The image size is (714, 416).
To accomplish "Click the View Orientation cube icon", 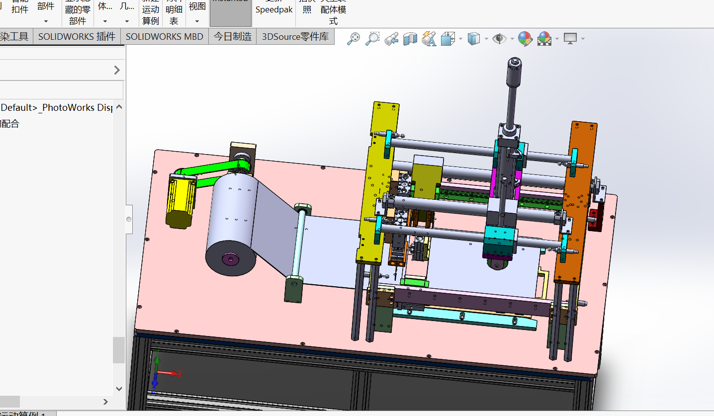I will (x=448, y=39).
